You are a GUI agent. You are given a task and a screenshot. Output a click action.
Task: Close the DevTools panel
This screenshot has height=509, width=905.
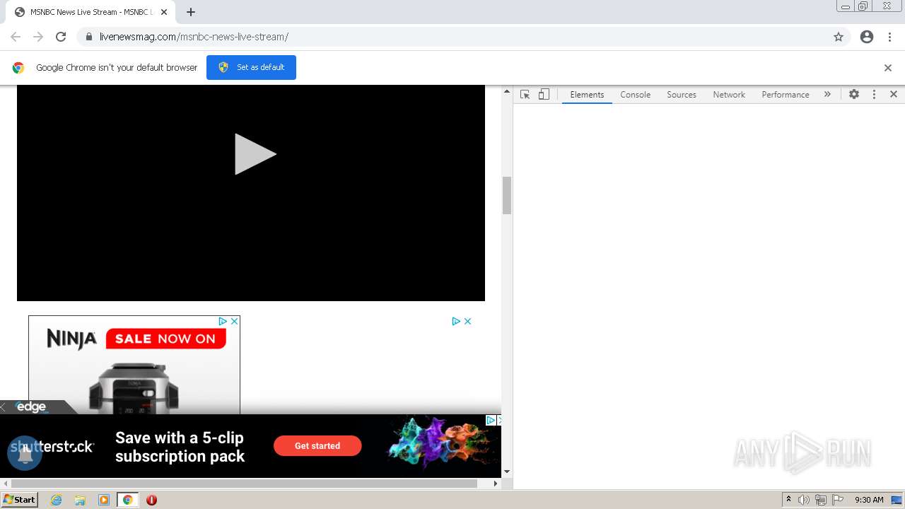point(894,94)
